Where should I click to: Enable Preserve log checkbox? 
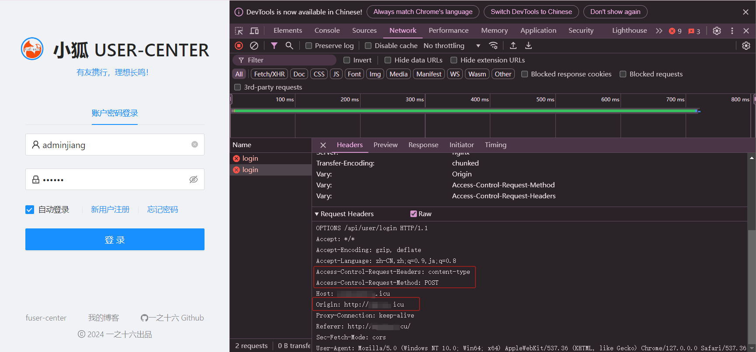pyautogui.click(x=309, y=45)
